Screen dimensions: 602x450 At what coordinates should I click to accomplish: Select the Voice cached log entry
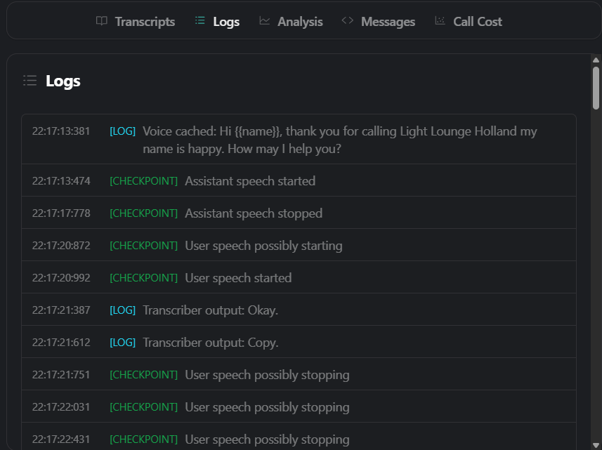pyautogui.click(x=299, y=139)
